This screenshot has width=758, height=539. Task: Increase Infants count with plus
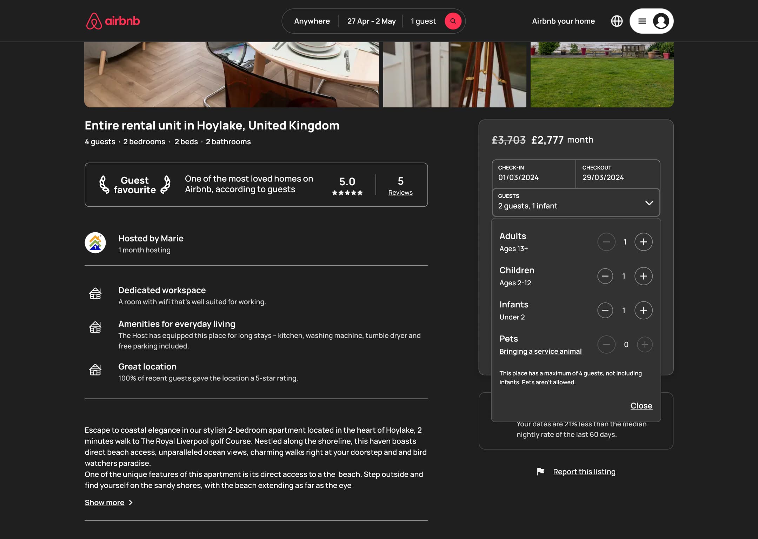pyautogui.click(x=643, y=310)
